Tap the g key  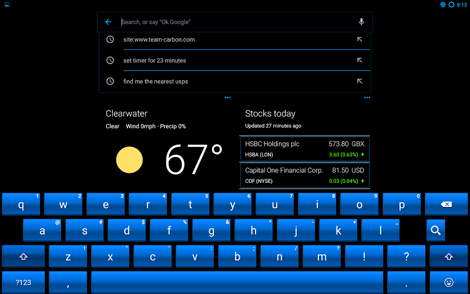[x=211, y=230]
